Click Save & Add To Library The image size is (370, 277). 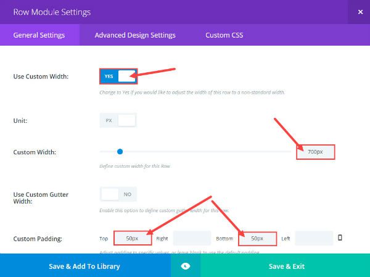coord(85,266)
